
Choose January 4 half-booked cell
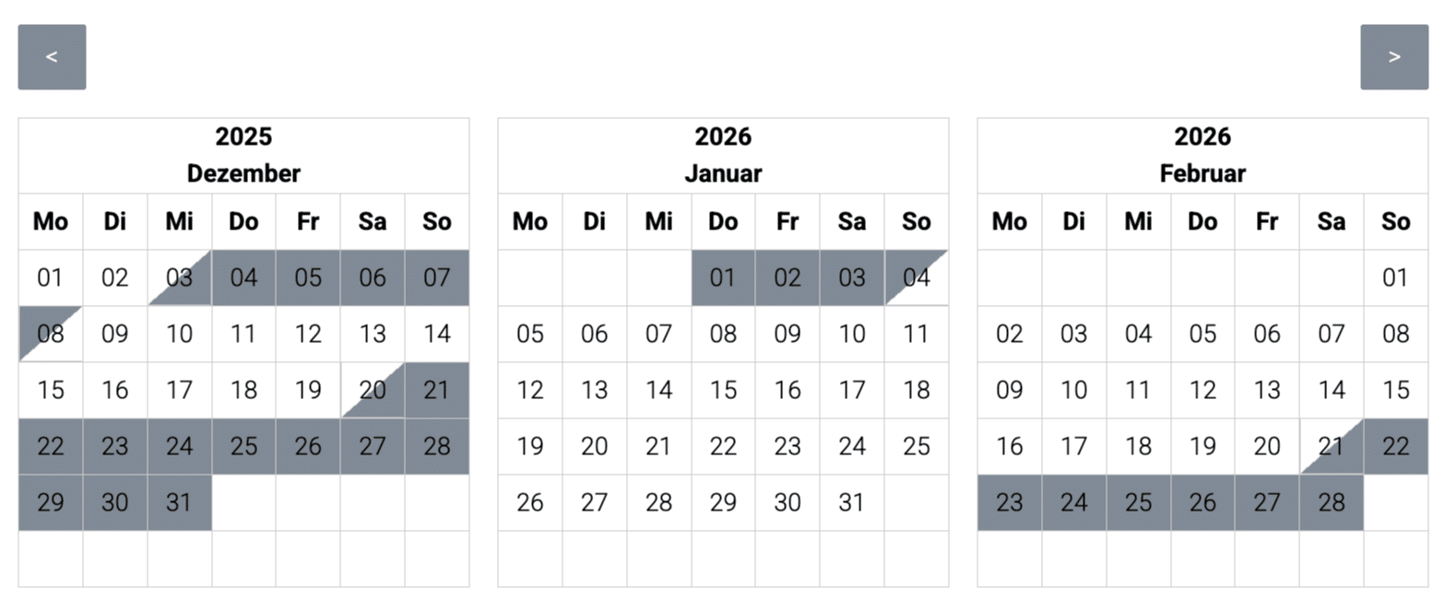click(x=916, y=277)
